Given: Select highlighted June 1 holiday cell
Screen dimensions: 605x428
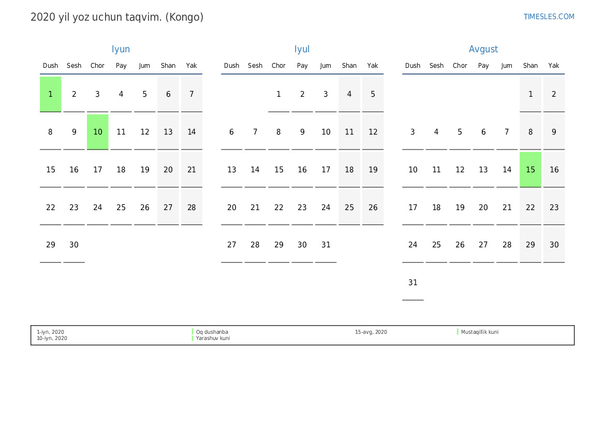Looking at the screenshot, I should coord(51,94).
